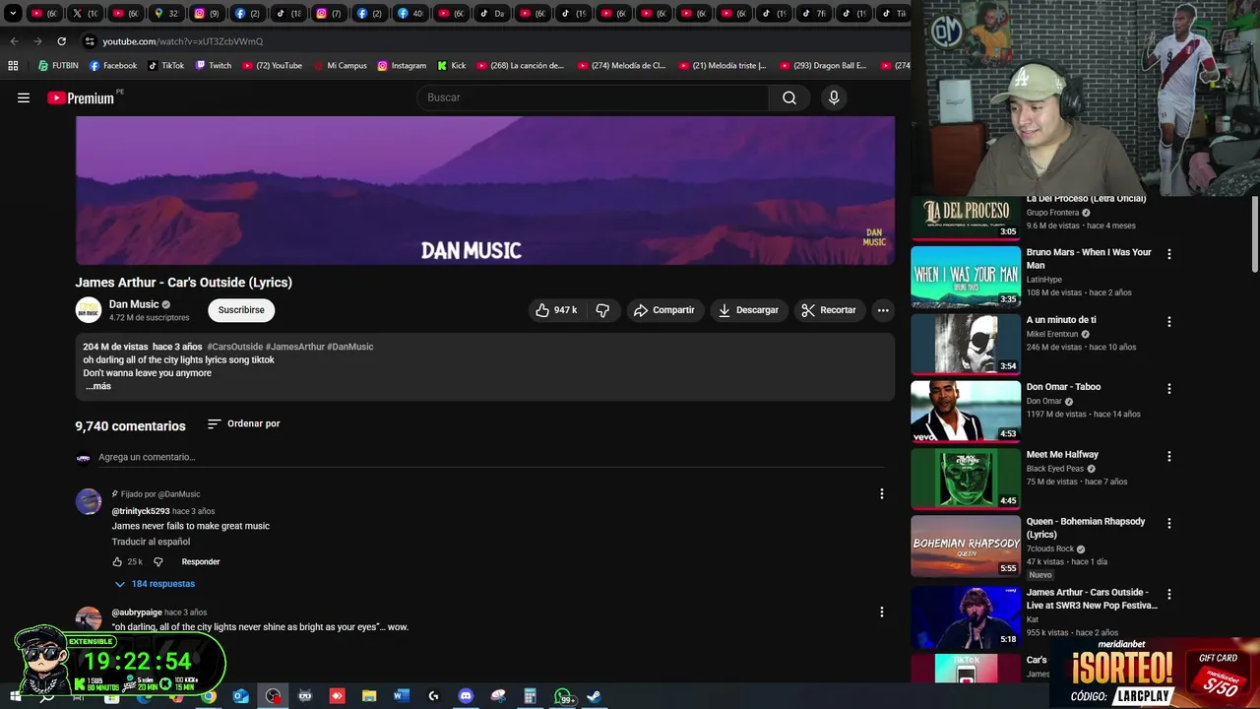This screenshot has height=709, width=1260.
Task: Open options for Meet Me Halfway video
Action: point(1169,457)
